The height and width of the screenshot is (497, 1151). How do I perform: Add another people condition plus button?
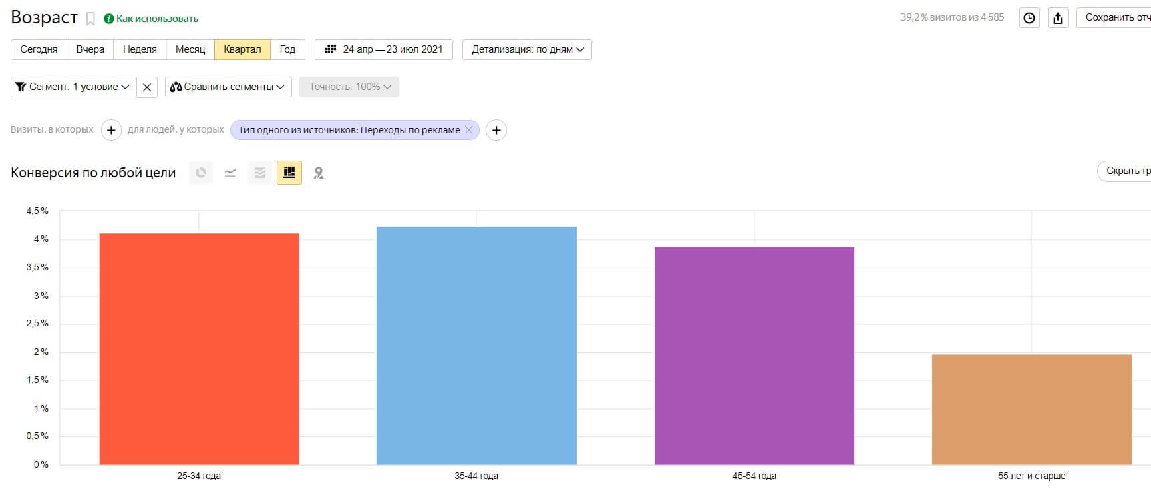pyautogui.click(x=496, y=130)
